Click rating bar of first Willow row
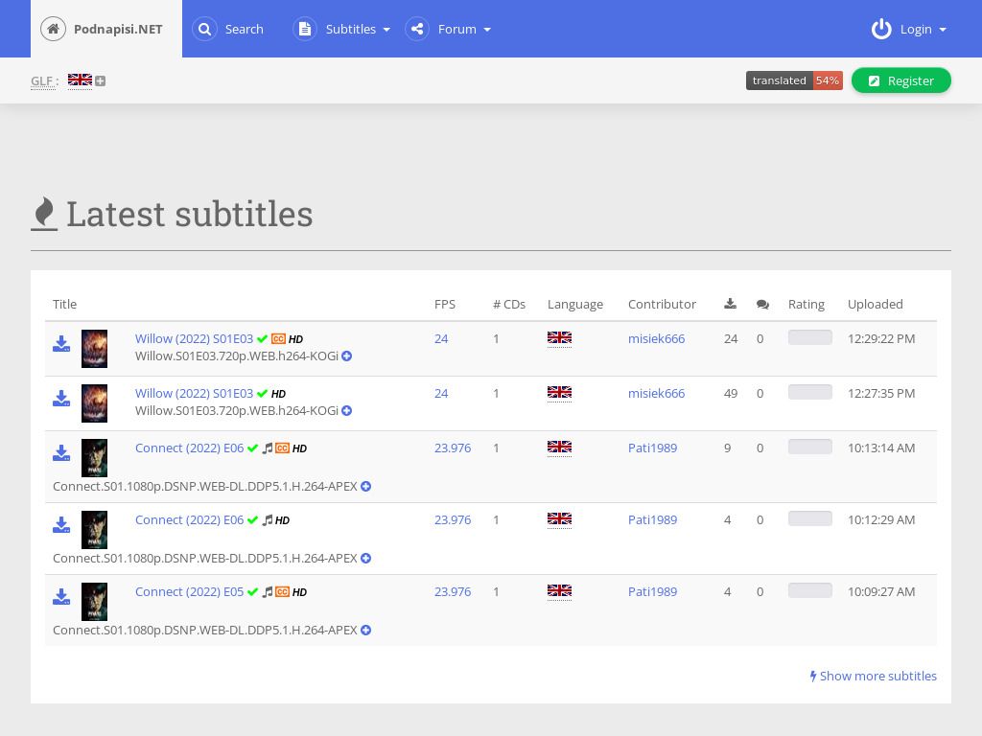This screenshot has height=736, width=982. point(809,337)
